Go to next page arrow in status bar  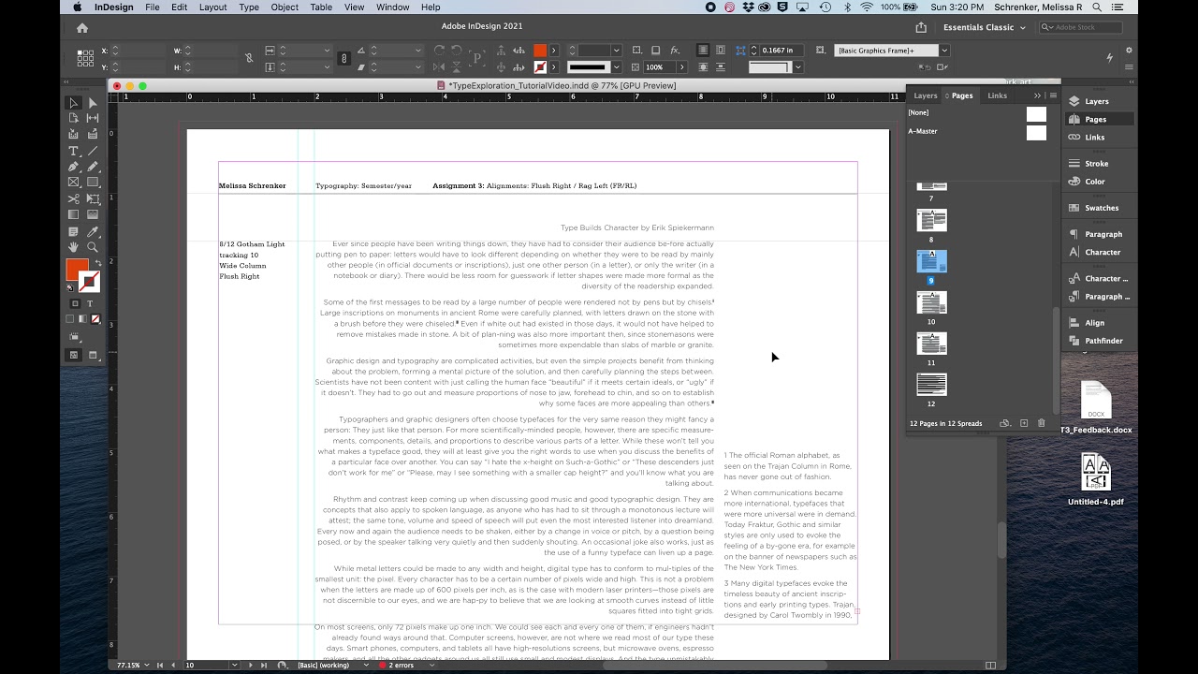[x=250, y=666]
